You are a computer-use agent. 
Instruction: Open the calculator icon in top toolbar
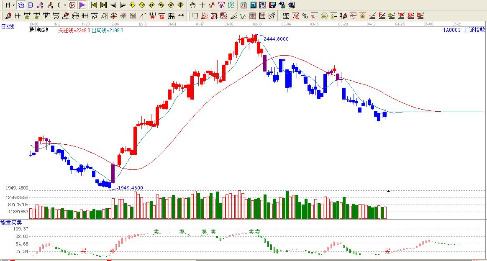[253, 5]
